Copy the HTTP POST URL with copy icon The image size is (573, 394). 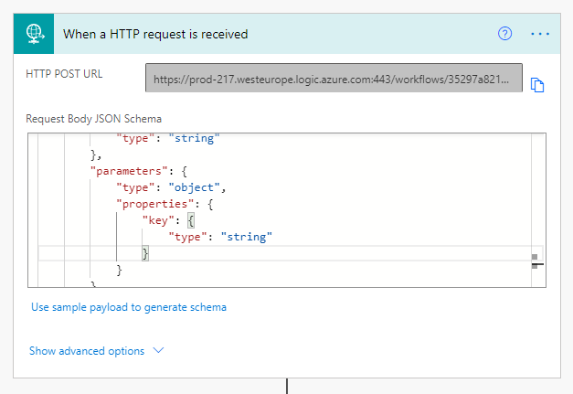point(538,85)
